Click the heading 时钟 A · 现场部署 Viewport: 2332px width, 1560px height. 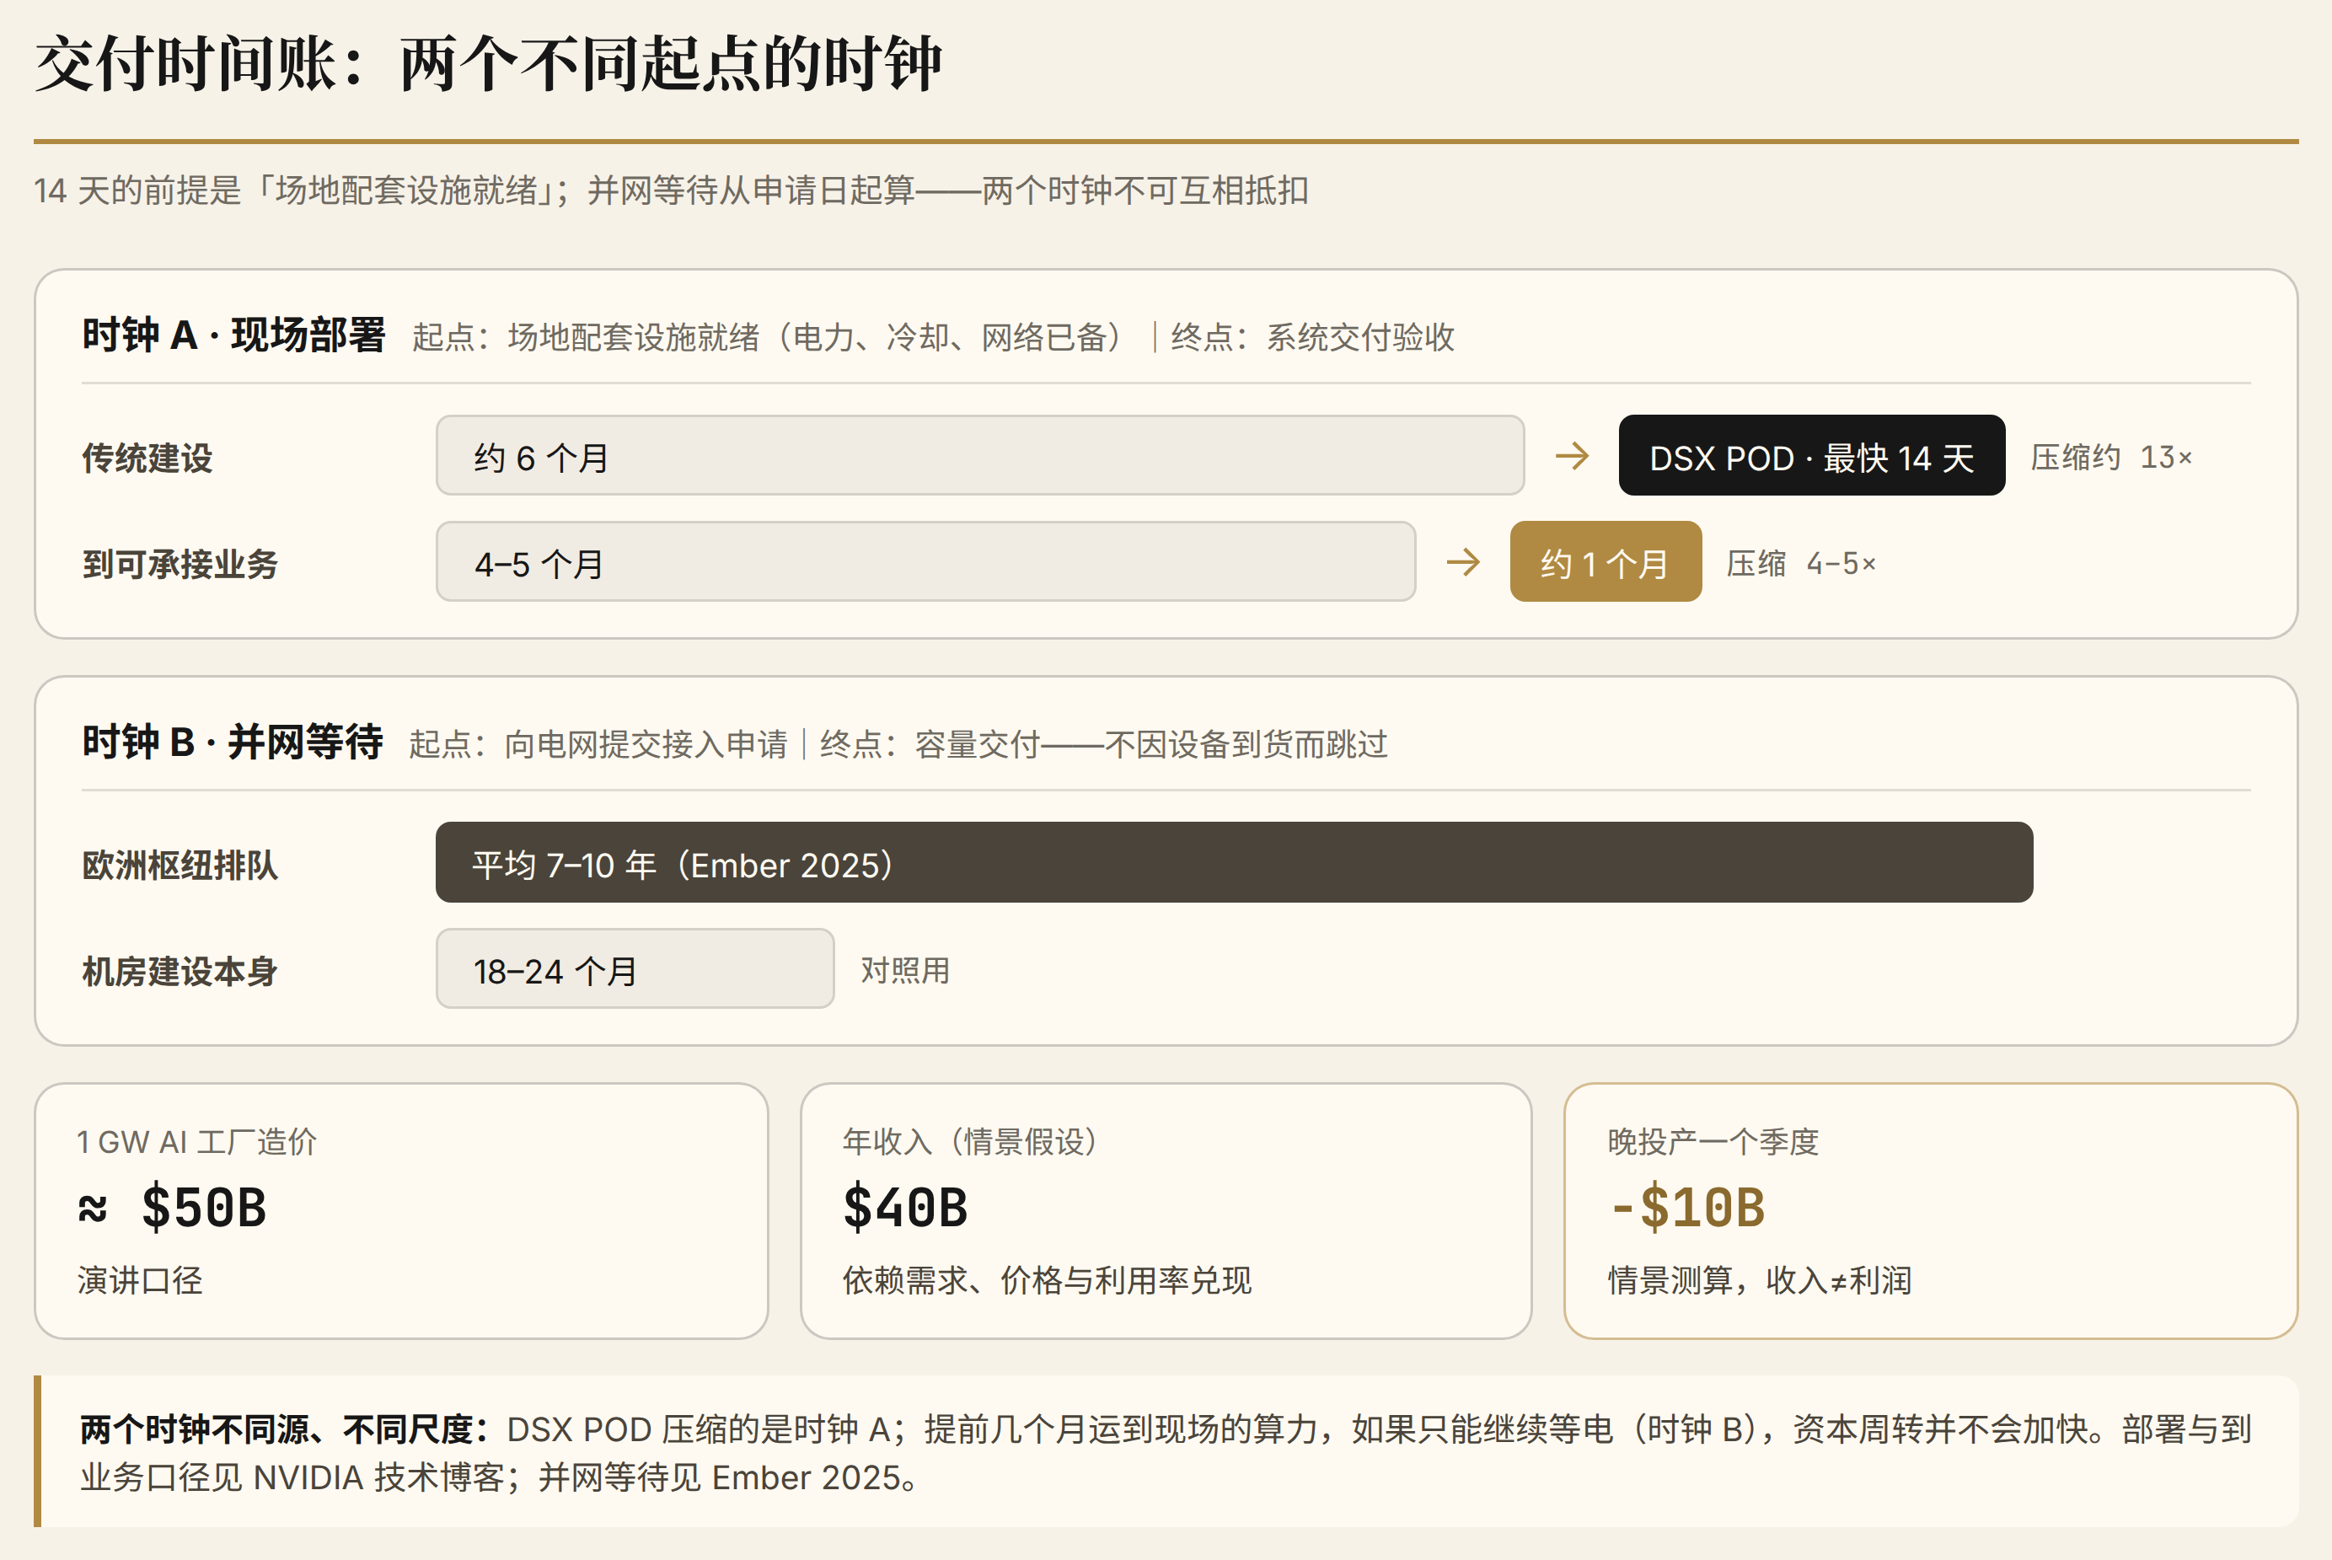(233, 335)
